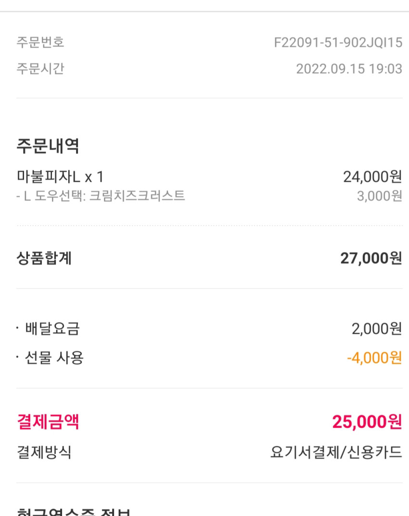Select order number F22091-51-902JQI15
Screen dimensions: 409x516
pyautogui.click(x=338, y=42)
